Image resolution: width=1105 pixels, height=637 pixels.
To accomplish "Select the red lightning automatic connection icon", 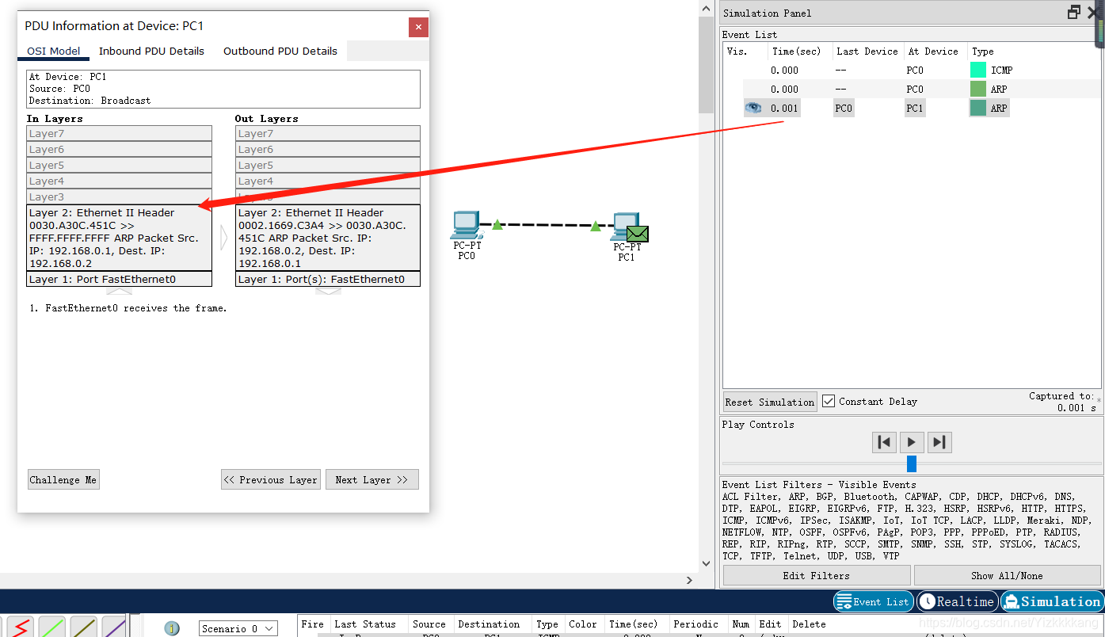I will [x=19, y=627].
